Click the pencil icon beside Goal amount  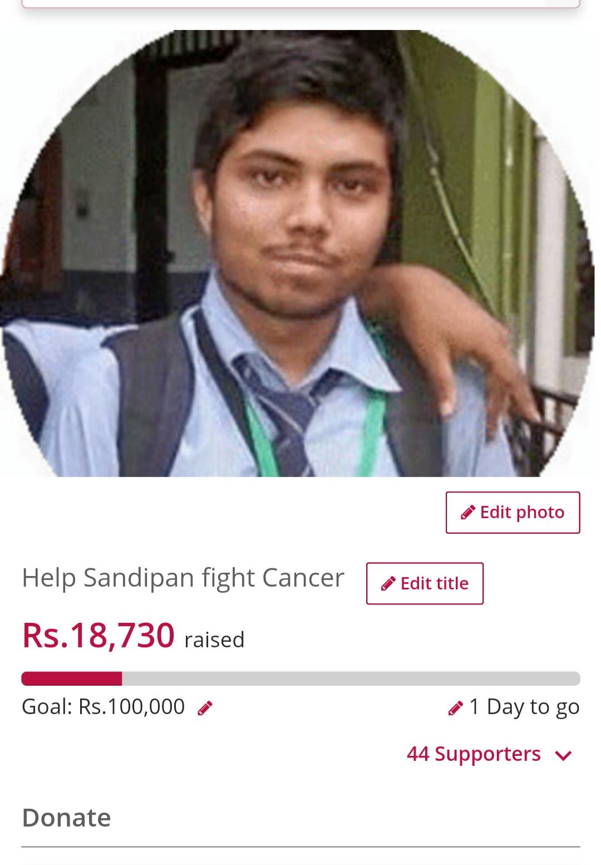click(x=205, y=708)
